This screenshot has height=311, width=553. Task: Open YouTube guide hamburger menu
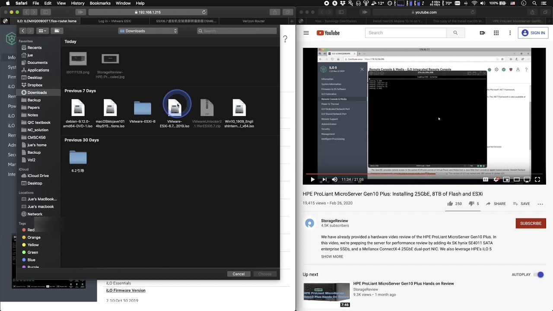tap(306, 33)
